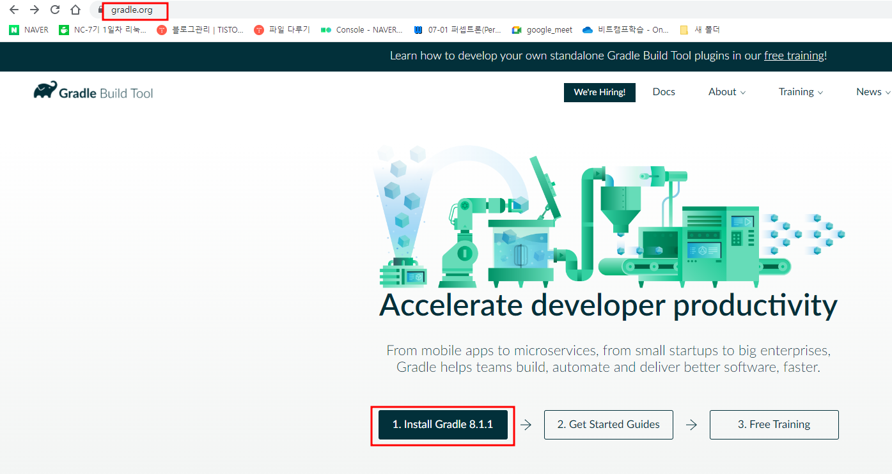892x474 pixels.
Task: Click the Gradle elephant logo
Action: tap(45, 90)
